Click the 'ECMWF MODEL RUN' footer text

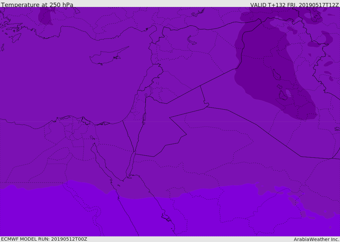[x=44, y=239]
